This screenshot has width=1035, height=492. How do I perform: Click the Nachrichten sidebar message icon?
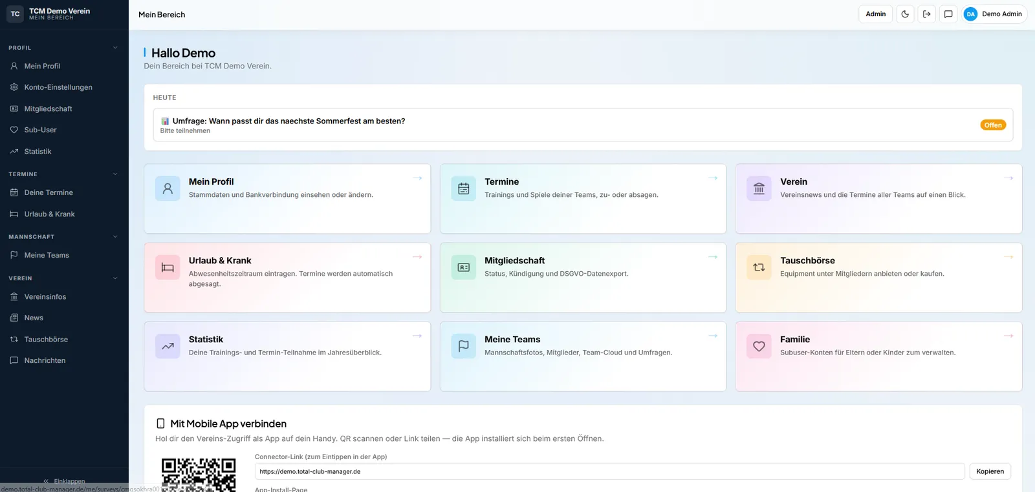(x=14, y=360)
